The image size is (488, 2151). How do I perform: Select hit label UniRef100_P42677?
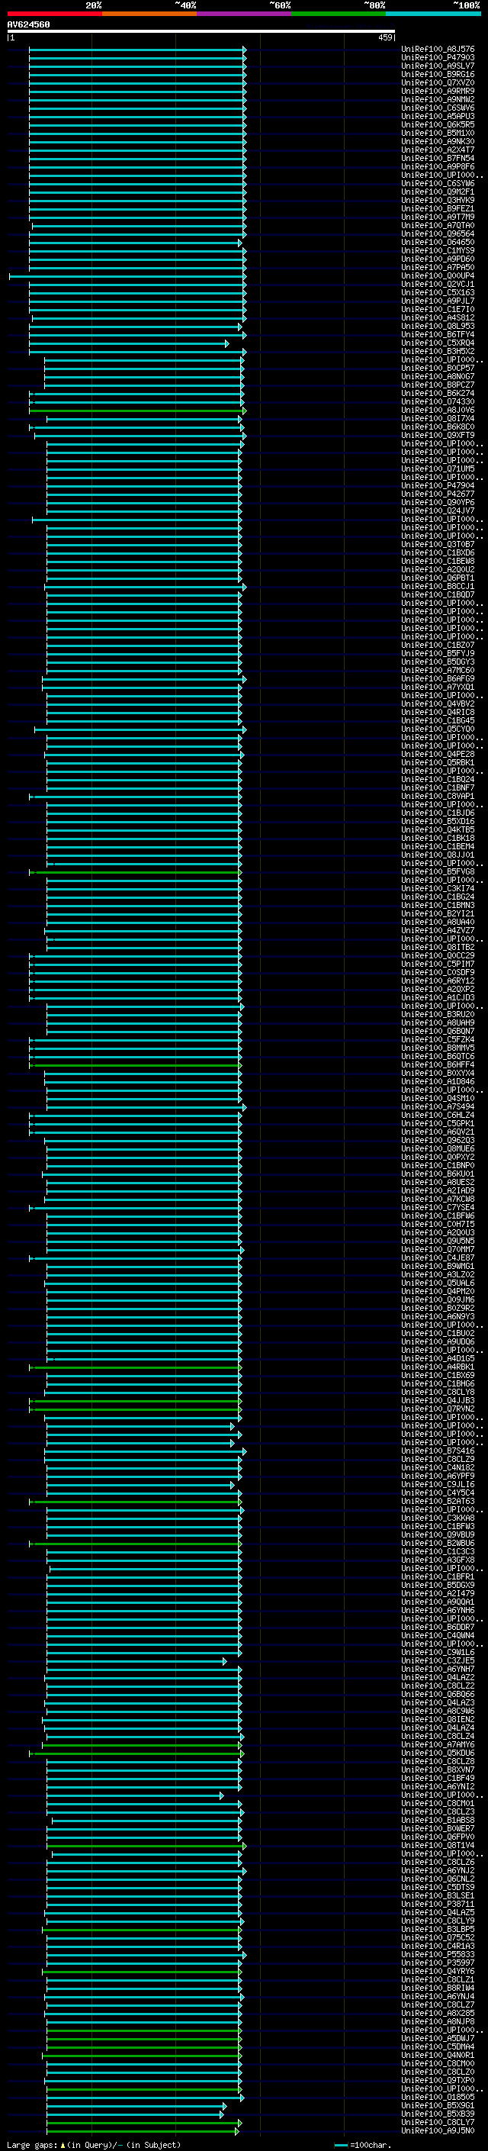438,494
